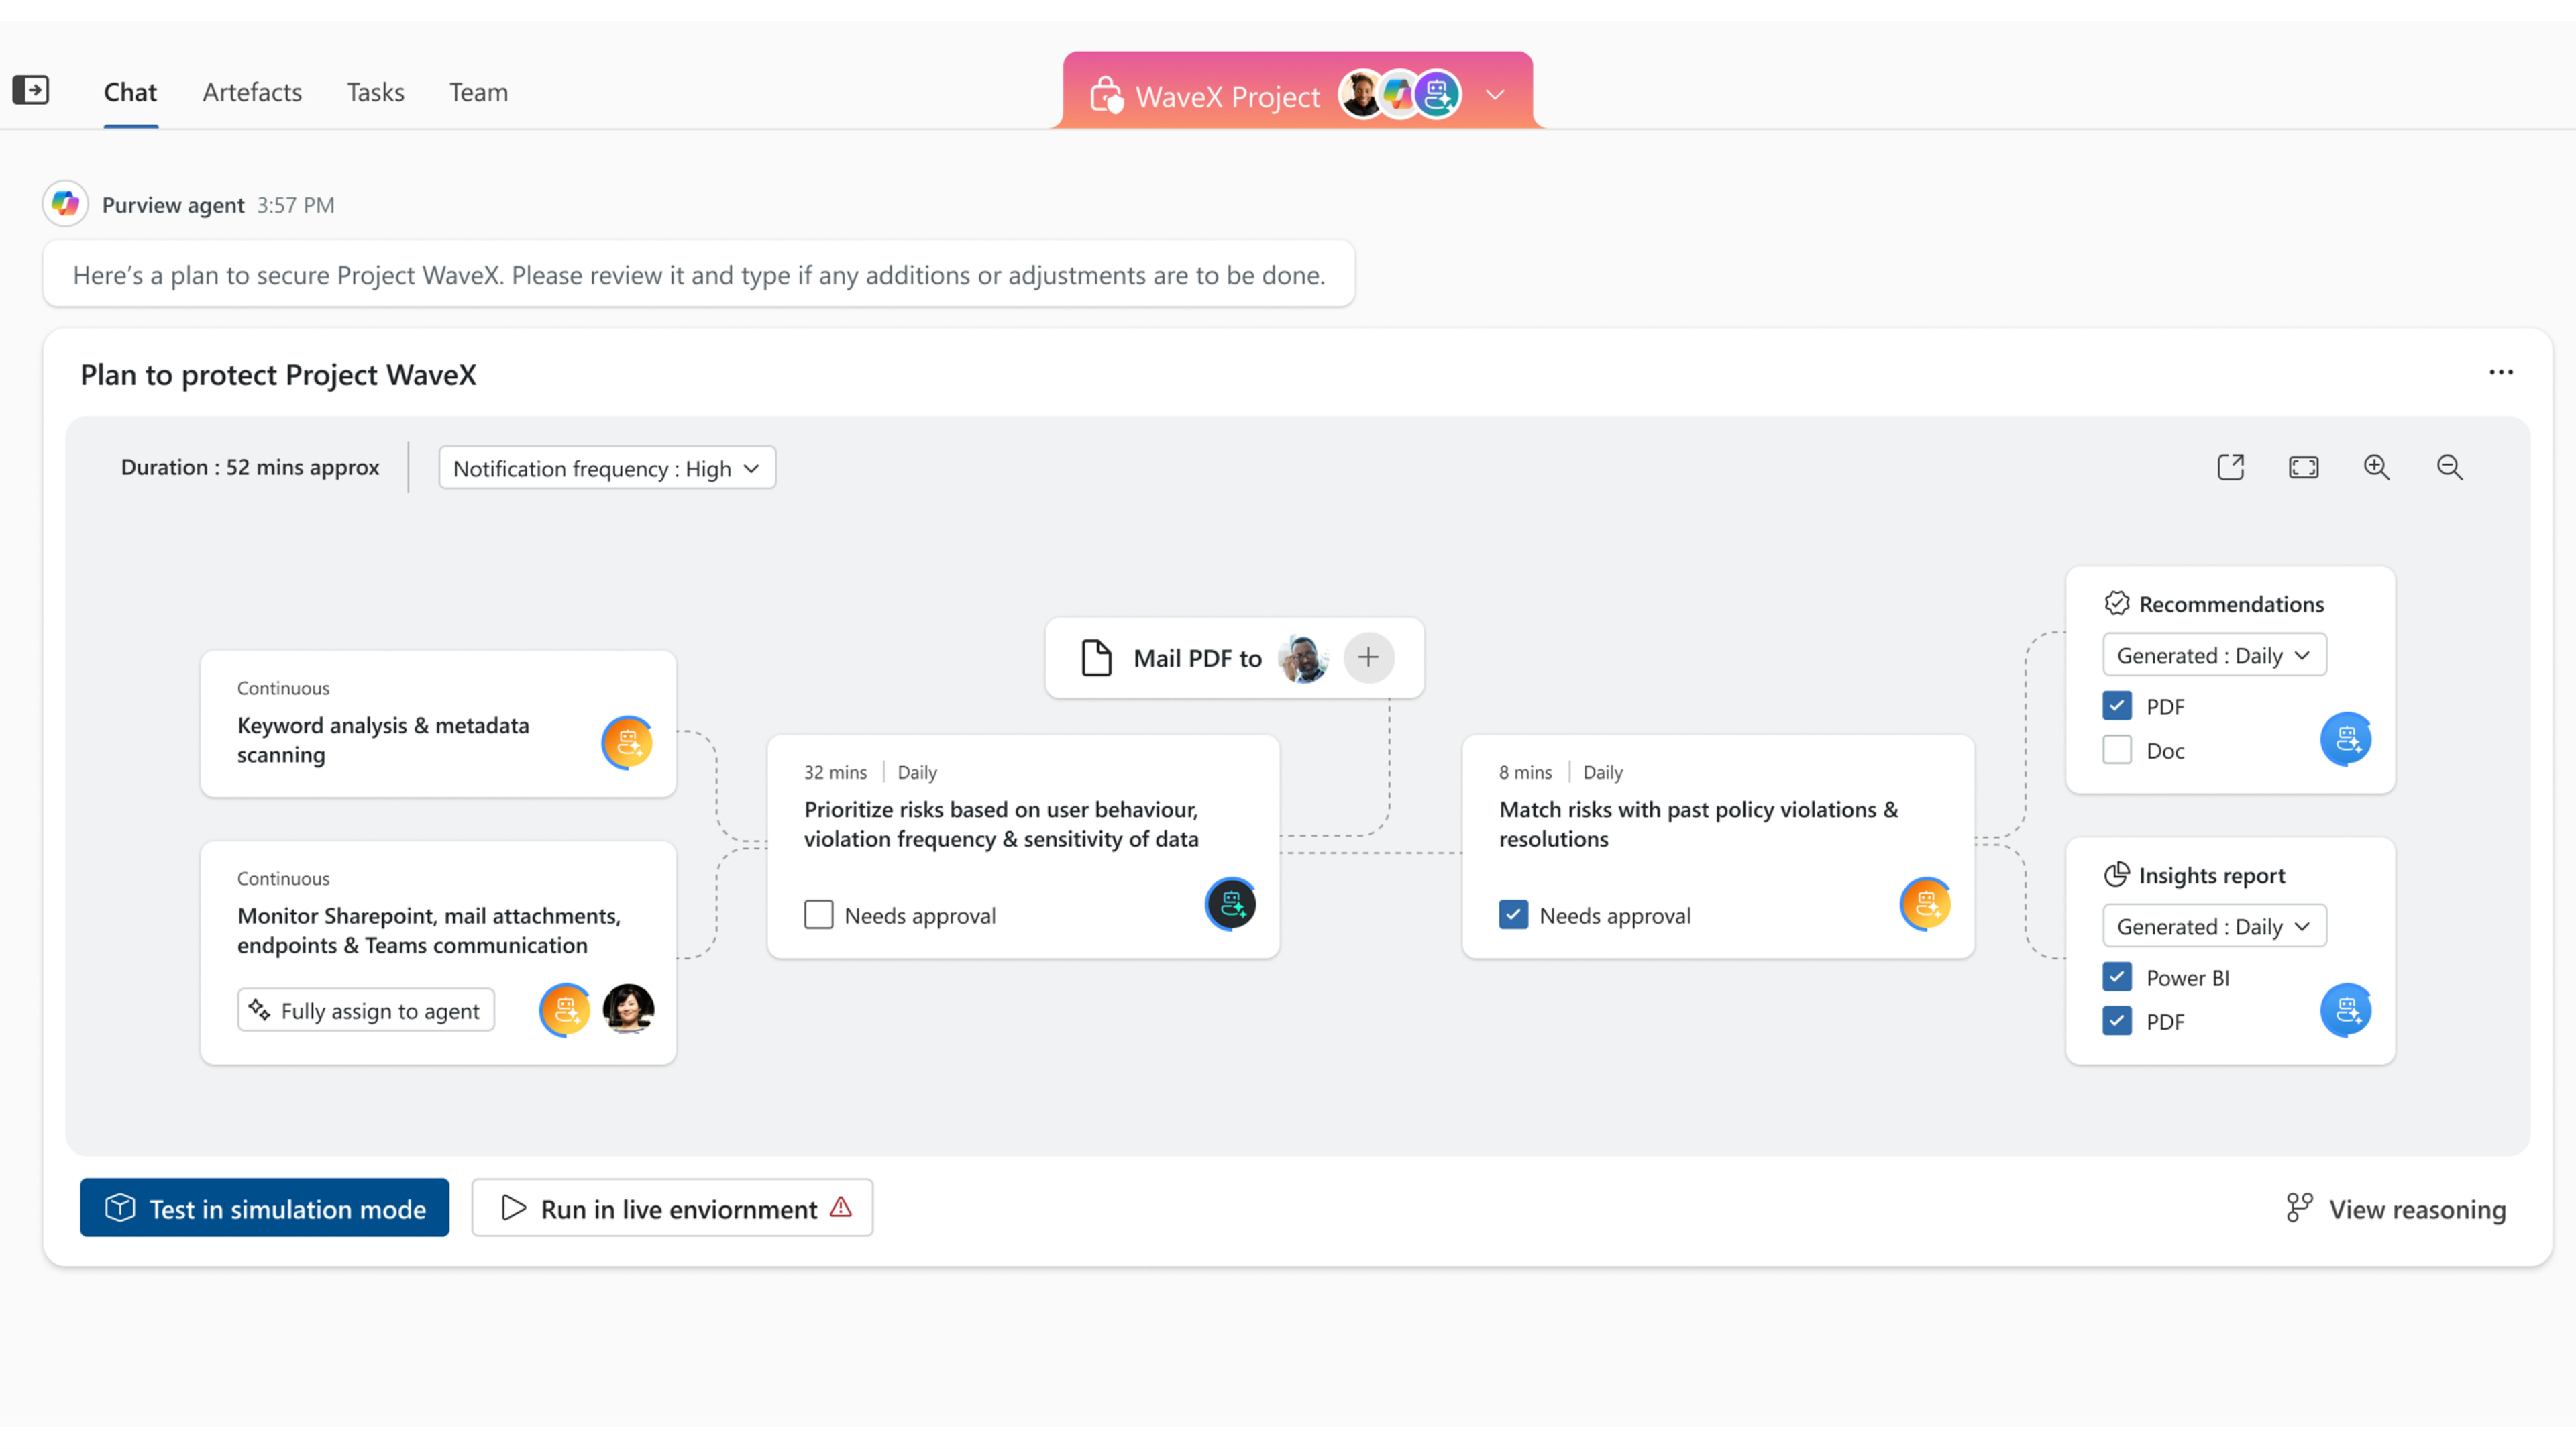This screenshot has width=2576, height=1449.
Task: Click person avatar on Monitor Sharepoint card
Action: [x=629, y=1009]
